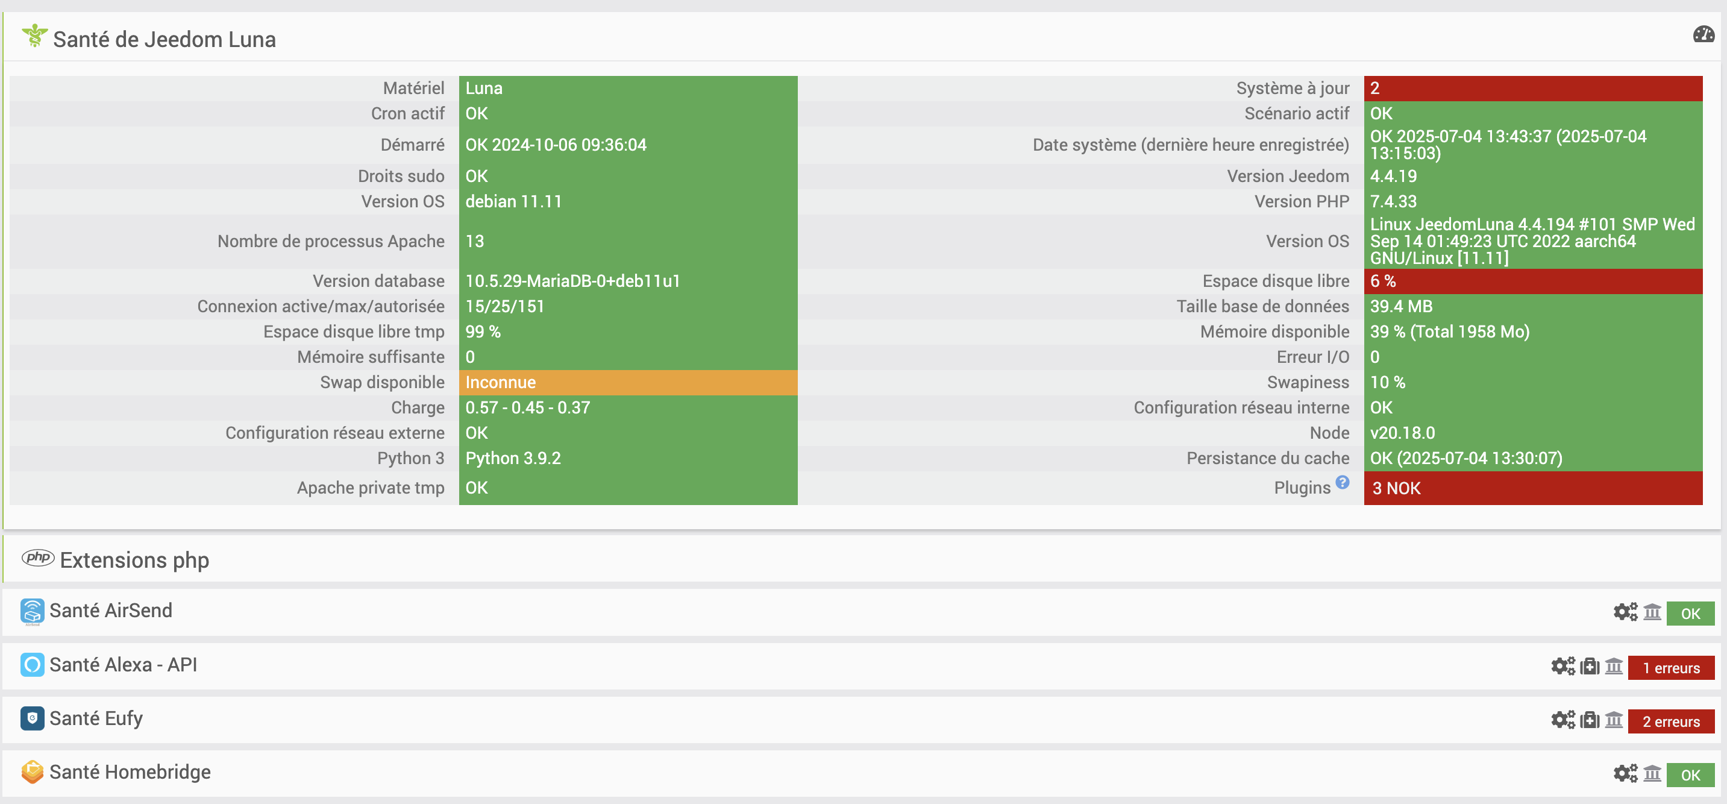
Task: Click the Jeedom version '4.4.19' cell
Action: (x=1533, y=175)
